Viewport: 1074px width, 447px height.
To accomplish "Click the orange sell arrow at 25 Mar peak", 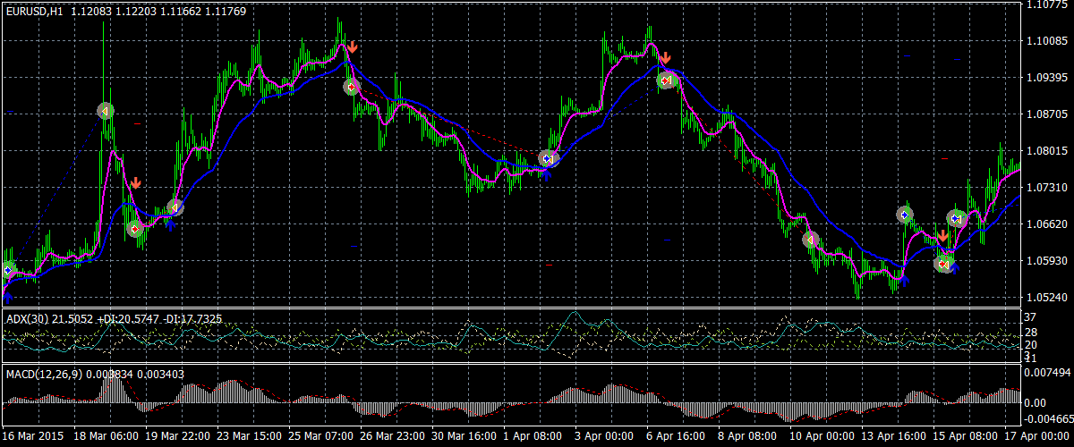I will (x=354, y=46).
